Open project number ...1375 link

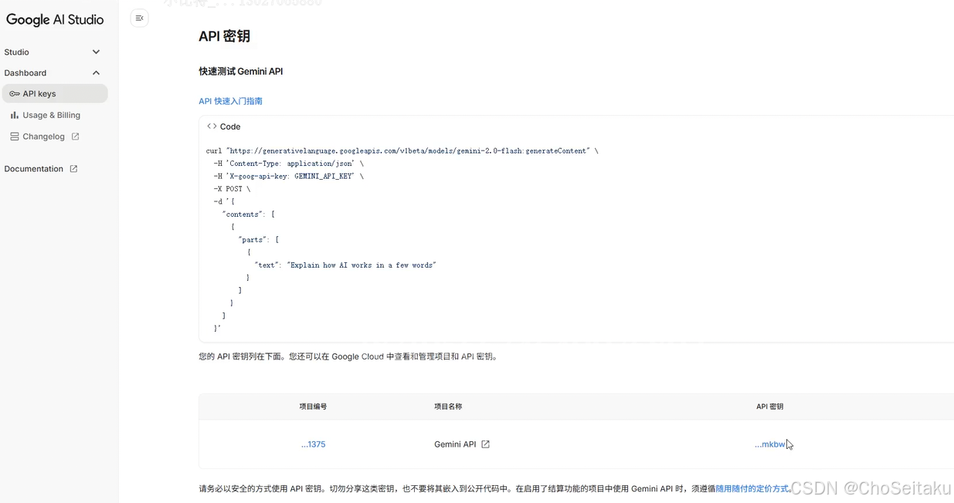tap(313, 444)
